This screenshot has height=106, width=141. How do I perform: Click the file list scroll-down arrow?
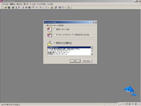click(x=92, y=54)
